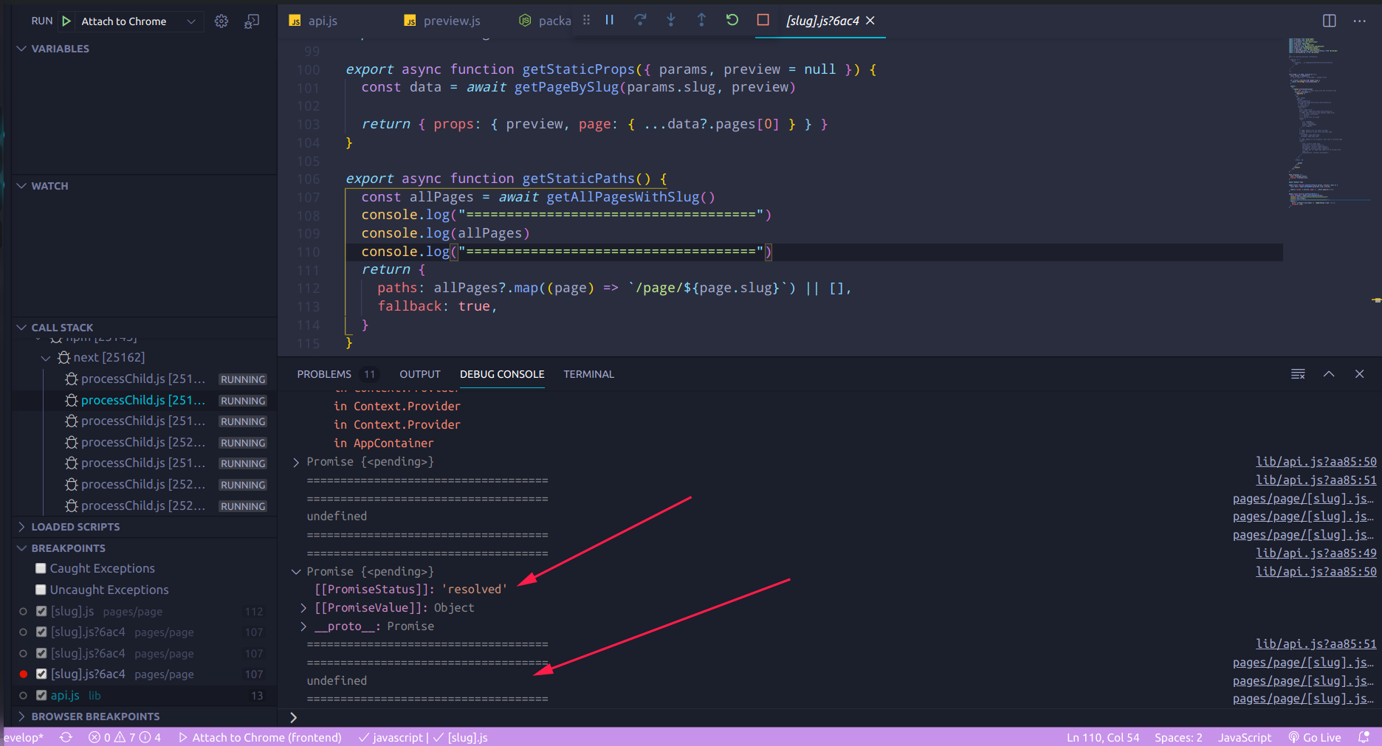This screenshot has height=746, width=1382.
Task: Collapse the next [25162] process
Action: (x=46, y=358)
